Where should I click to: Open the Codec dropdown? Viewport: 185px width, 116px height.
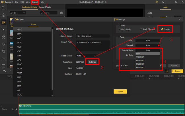click(148, 40)
